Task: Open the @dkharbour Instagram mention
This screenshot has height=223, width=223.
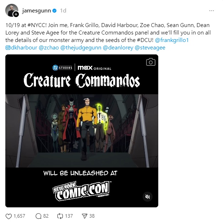Action: pyautogui.click(x=21, y=48)
